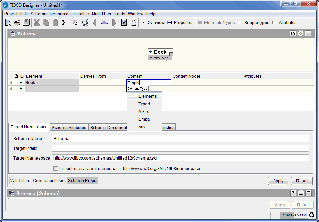Screen dimensions: 319x222
Task: Switch to the SimpleTypes view
Action: [253, 23]
